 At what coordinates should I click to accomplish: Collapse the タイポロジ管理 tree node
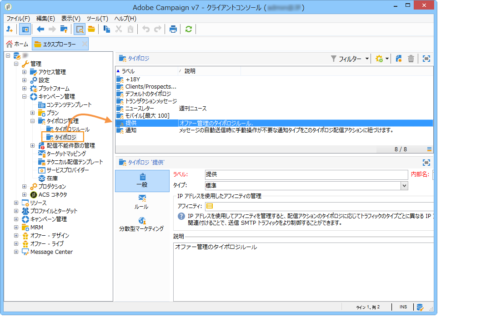(x=33, y=121)
